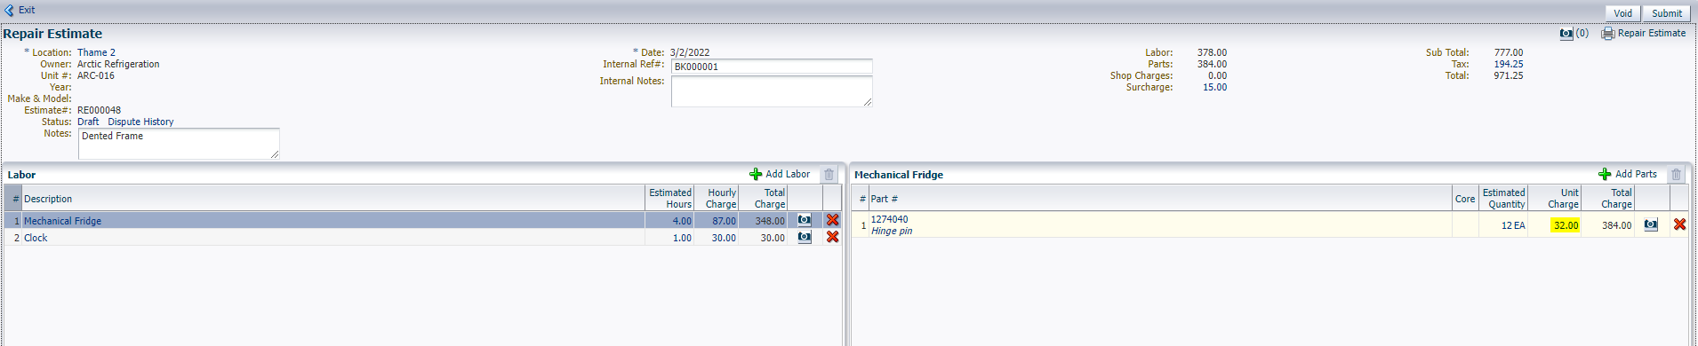
Task: Click estimate number RE000048
Action: [x=99, y=111]
